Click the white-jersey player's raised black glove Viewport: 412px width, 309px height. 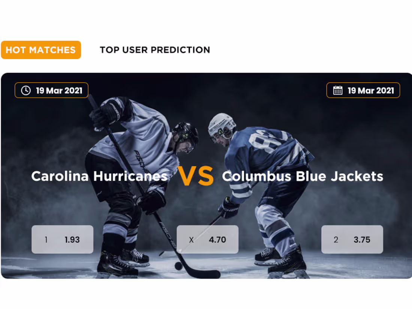pyautogui.click(x=104, y=113)
